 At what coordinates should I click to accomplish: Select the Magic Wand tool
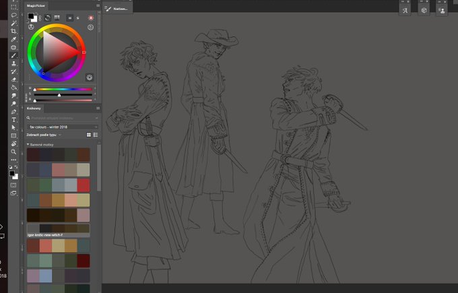pos(13,23)
